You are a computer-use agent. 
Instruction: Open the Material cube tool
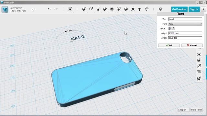click(x=160, y=9)
